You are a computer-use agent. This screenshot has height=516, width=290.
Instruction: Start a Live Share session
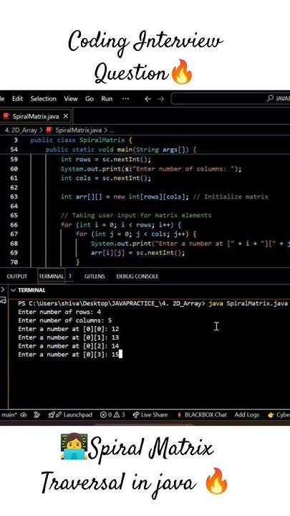[150, 415]
